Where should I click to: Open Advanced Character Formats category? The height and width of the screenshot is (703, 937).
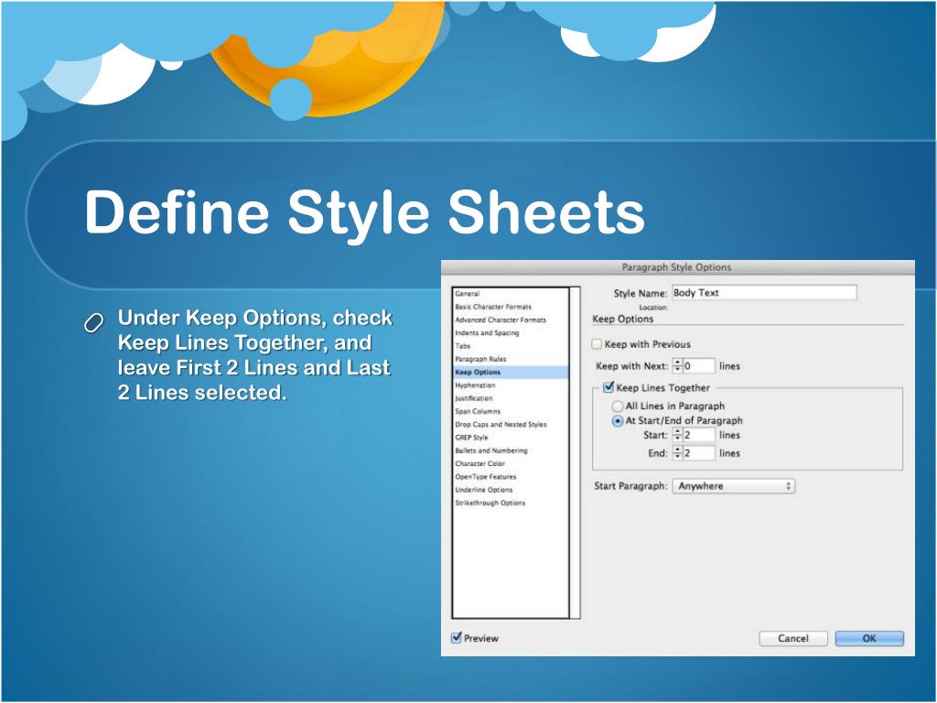pyautogui.click(x=501, y=319)
